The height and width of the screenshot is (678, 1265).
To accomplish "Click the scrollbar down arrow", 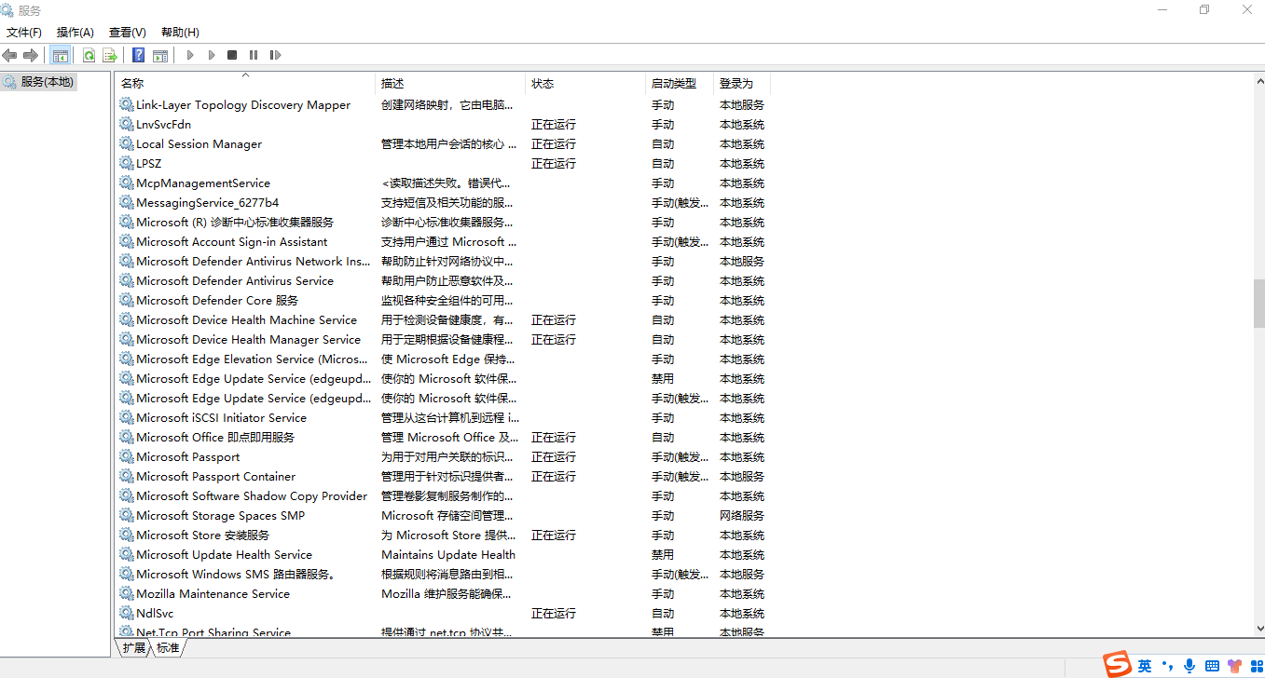I will pyautogui.click(x=1258, y=630).
